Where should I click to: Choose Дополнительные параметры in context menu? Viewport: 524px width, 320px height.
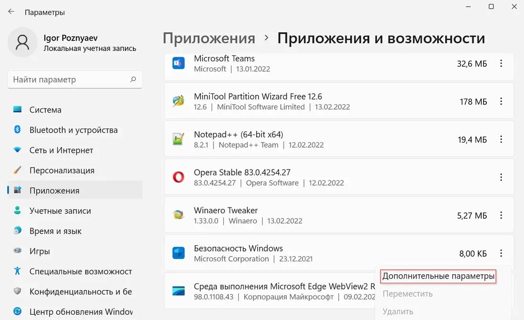[438, 276]
